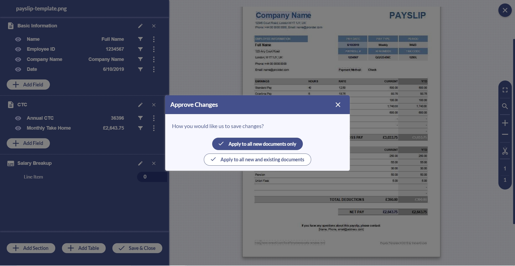The height and width of the screenshot is (266, 515).
Task: Open more options for the Employee ID field
Action: tap(154, 49)
